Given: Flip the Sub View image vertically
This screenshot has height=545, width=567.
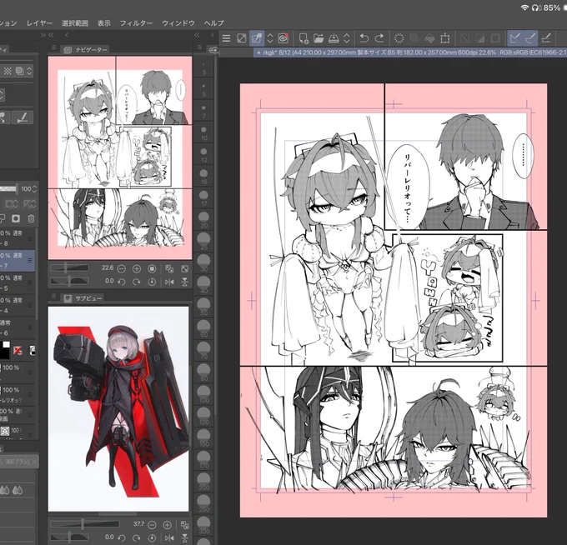Looking at the screenshot, I should 184,537.
